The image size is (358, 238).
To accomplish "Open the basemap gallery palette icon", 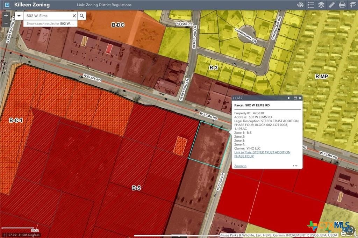I will [x=300, y=5].
